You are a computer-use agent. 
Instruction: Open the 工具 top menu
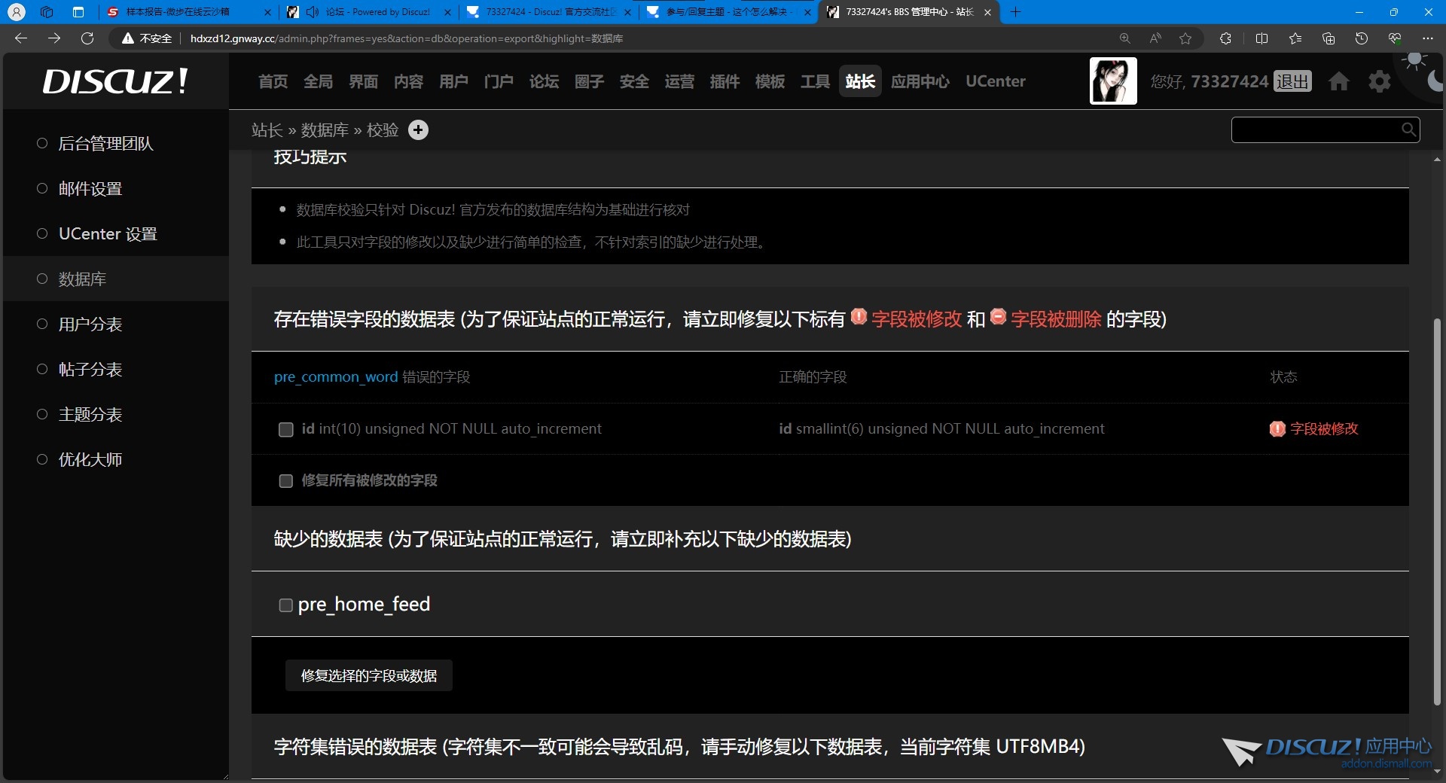(815, 81)
